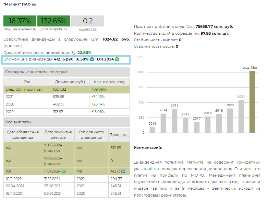Click the blue checkmark next to 412.13 in the table
Viewport: 267px width, 201px height.
click(123, 171)
